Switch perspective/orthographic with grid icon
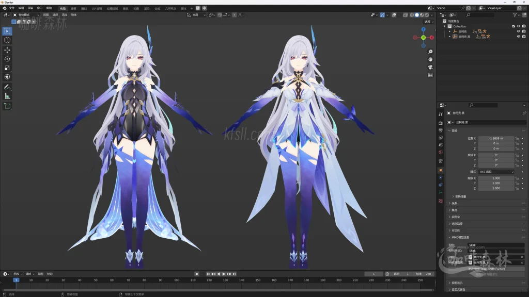The height and width of the screenshot is (297, 529). pyautogui.click(x=430, y=75)
